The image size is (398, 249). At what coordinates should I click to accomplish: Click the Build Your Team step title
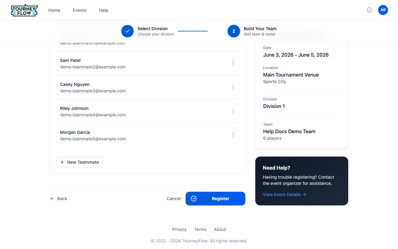pyautogui.click(x=260, y=29)
